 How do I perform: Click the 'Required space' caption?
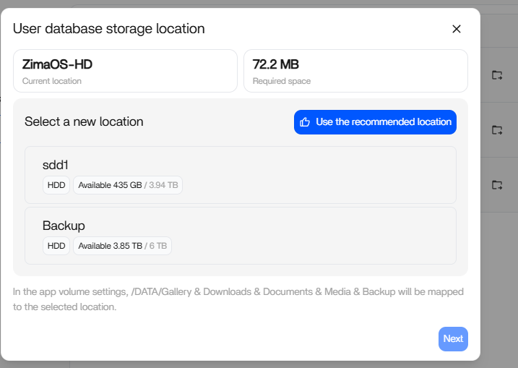click(x=282, y=81)
